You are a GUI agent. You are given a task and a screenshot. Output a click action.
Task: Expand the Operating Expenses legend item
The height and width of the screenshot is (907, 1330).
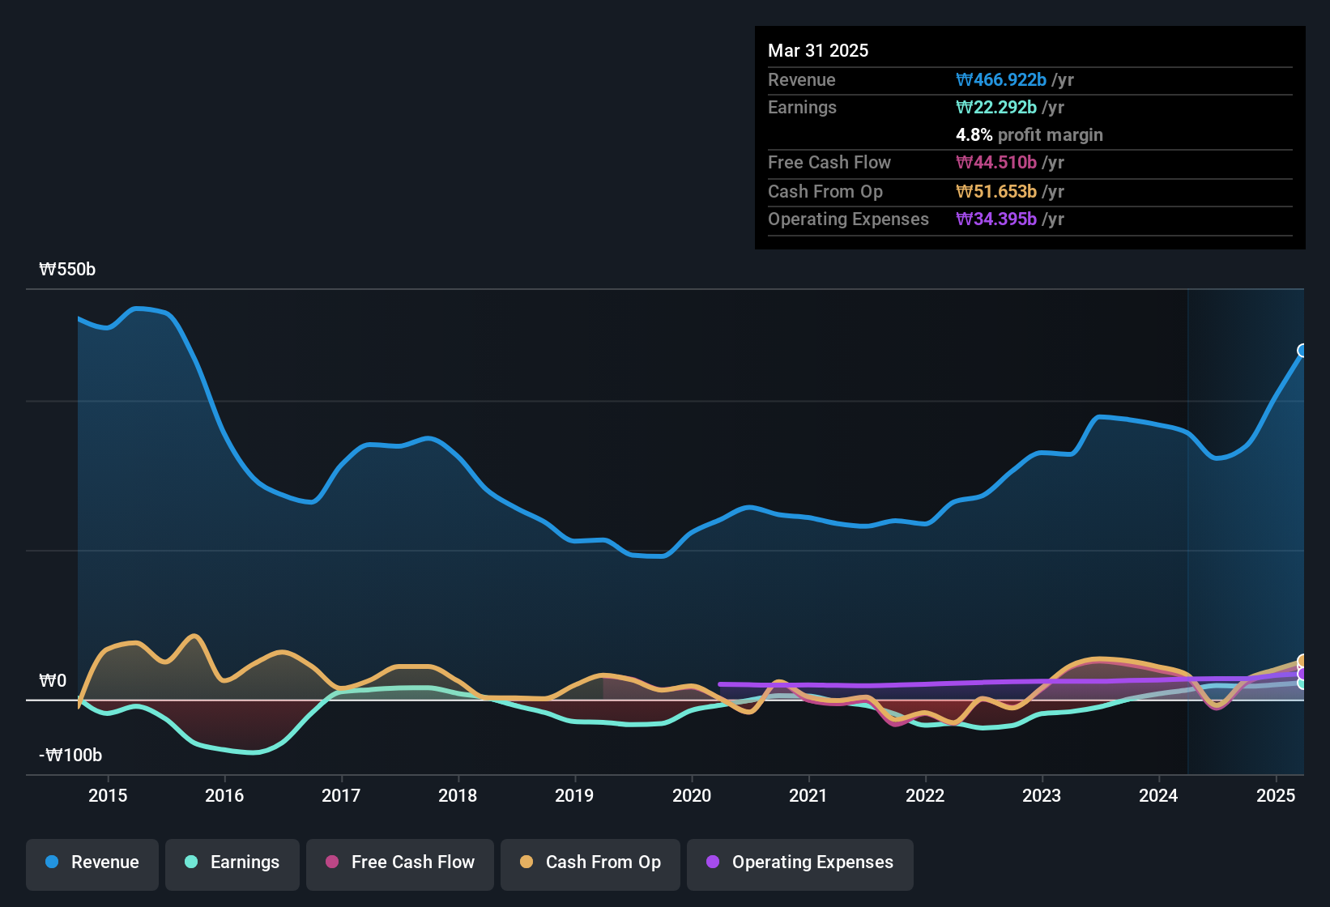click(799, 862)
